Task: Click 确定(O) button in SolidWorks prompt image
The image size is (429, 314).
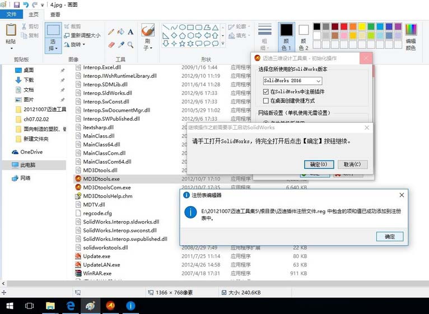Action: (319, 164)
